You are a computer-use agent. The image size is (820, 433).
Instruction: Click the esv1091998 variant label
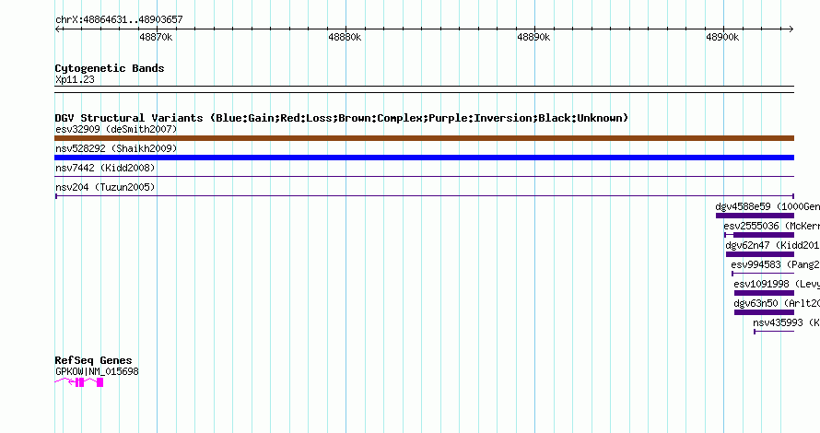(777, 284)
